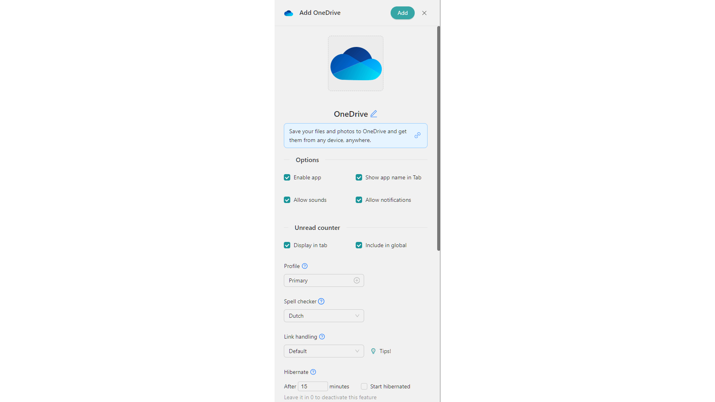The width and height of the screenshot is (715, 402).
Task: Toggle Display in tab checkbox
Action: coord(287,245)
